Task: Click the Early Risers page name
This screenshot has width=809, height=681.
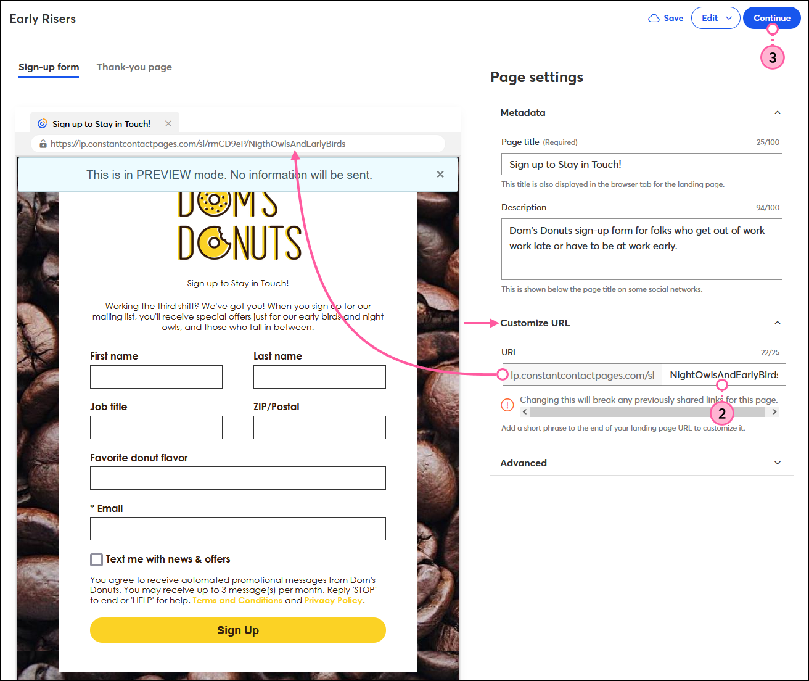Action: coord(43,19)
